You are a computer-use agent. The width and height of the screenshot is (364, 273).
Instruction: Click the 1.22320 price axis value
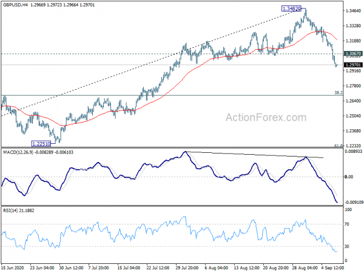point(353,146)
